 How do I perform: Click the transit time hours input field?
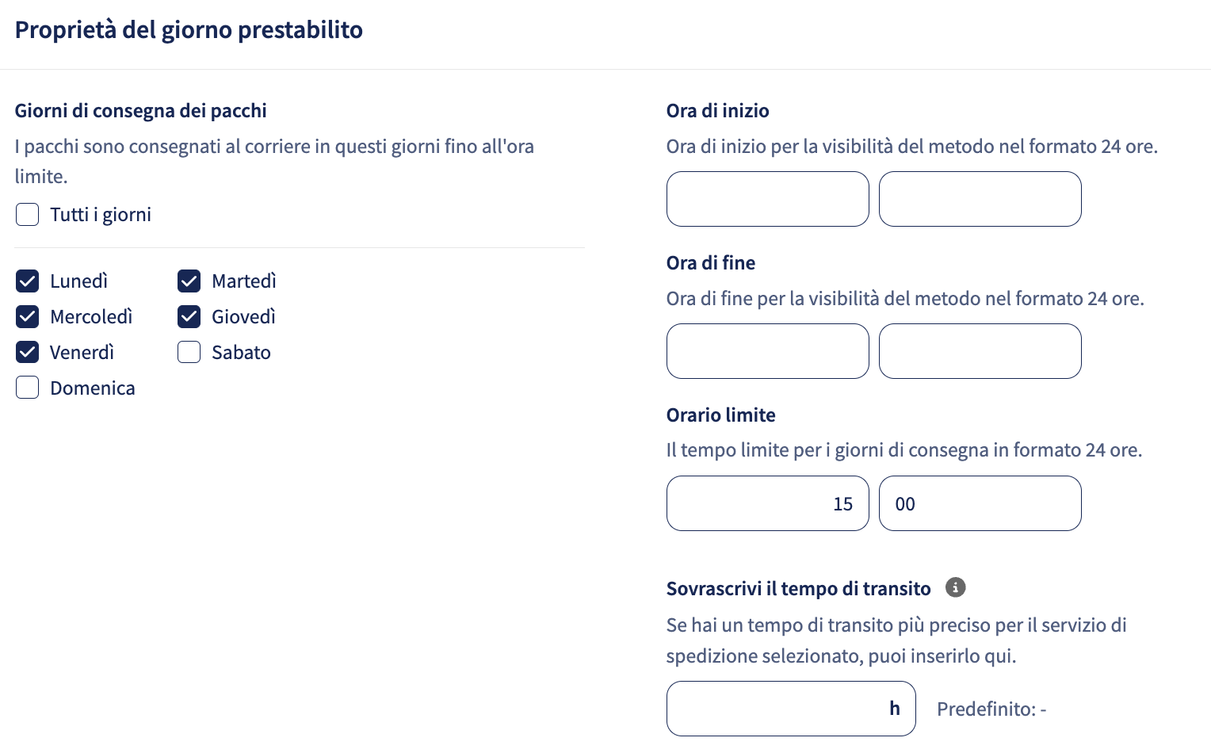click(791, 709)
